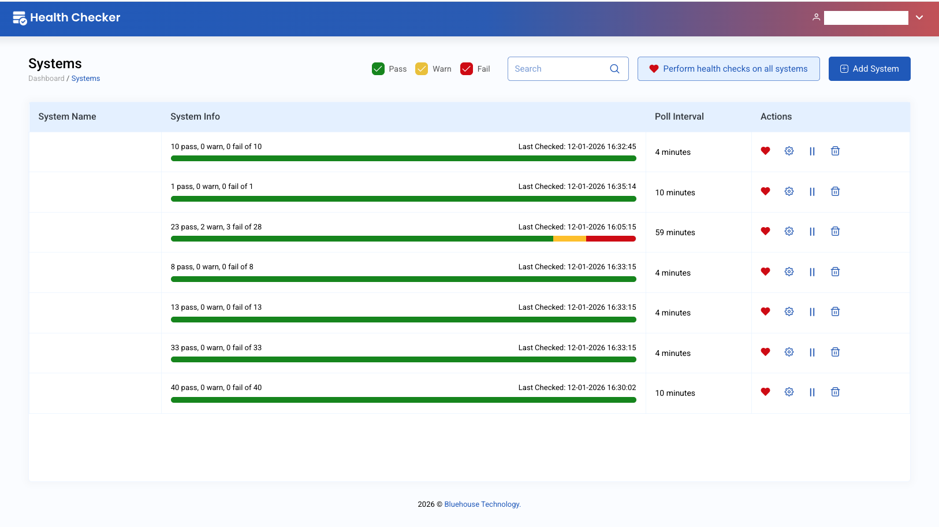Image resolution: width=939 pixels, height=527 pixels.
Task: Pause the 1-check system's polling
Action: (x=812, y=191)
